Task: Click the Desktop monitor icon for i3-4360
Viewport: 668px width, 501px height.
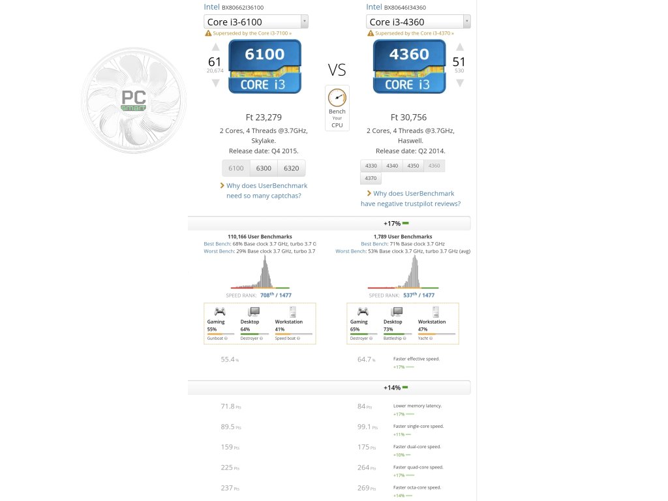Action: [x=397, y=312]
